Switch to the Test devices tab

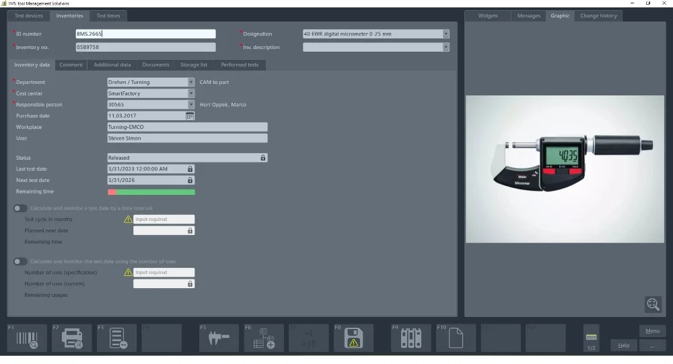pos(29,15)
